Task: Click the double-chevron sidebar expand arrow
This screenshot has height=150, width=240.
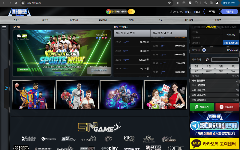Action: [x=6, y=88]
